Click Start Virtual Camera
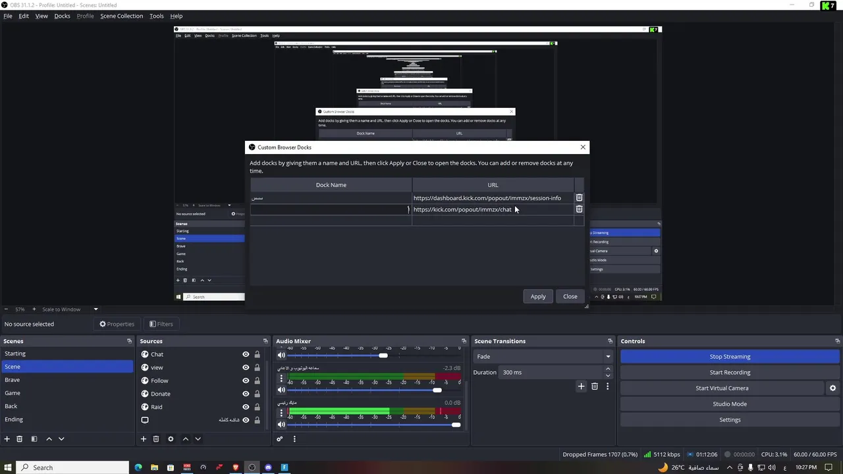 click(722, 388)
